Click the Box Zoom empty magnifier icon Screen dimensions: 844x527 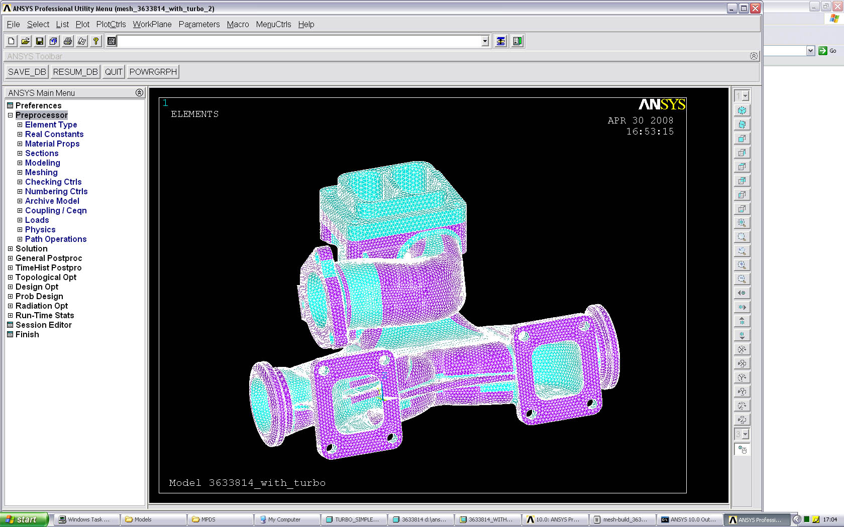742,237
